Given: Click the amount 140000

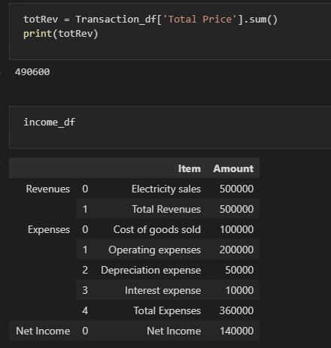Looking at the screenshot, I should (x=237, y=331).
